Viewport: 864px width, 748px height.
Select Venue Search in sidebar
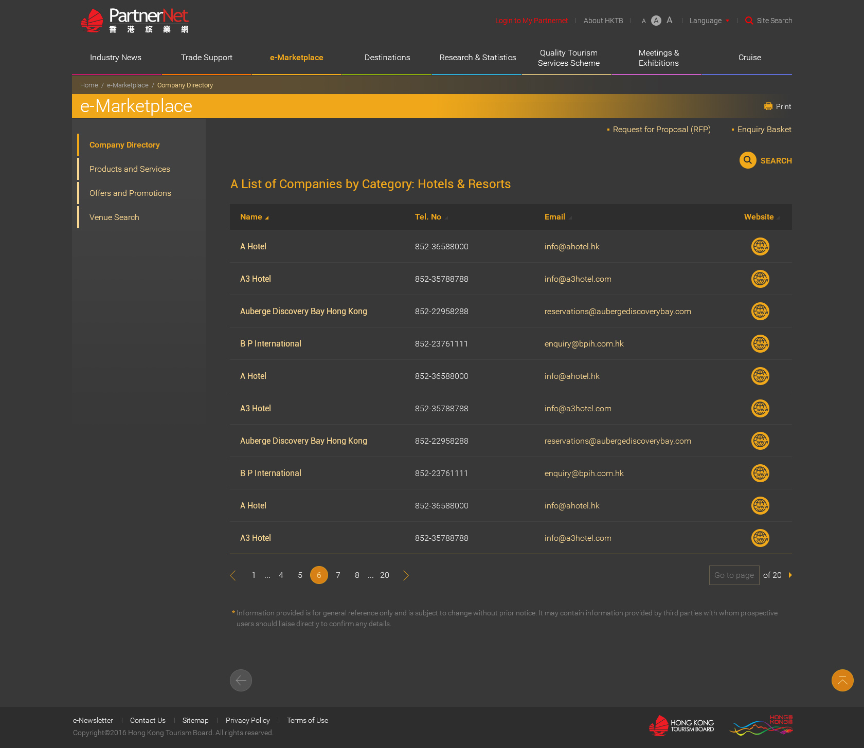pos(114,217)
